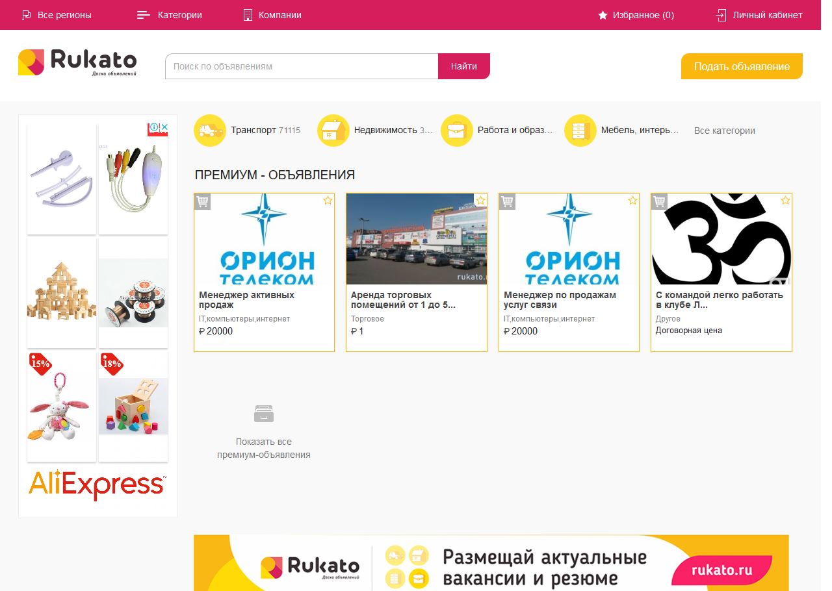Screen dimensions: 832x591
Task: Go to Избранное (0) favorites
Action: [636, 15]
